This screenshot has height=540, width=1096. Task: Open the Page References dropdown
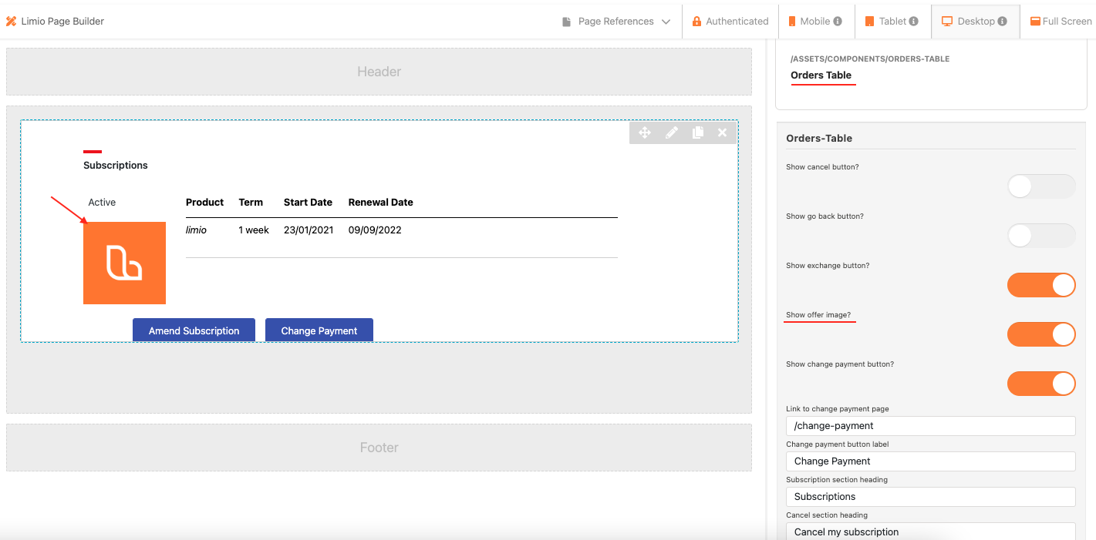pyautogui.click(x=617, y=22)
